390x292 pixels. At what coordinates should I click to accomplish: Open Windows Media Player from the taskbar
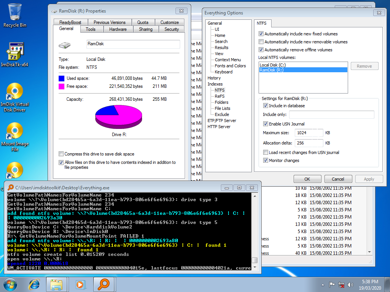click(x=80, y=284)
